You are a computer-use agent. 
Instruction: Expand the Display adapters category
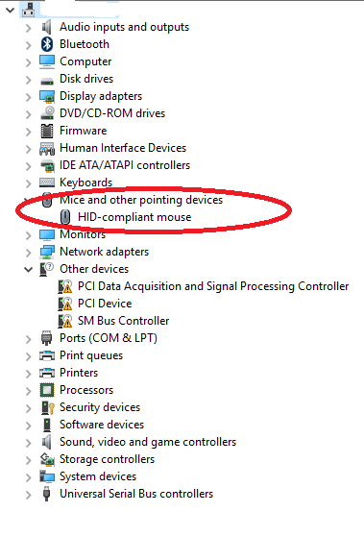pos(29,97)
